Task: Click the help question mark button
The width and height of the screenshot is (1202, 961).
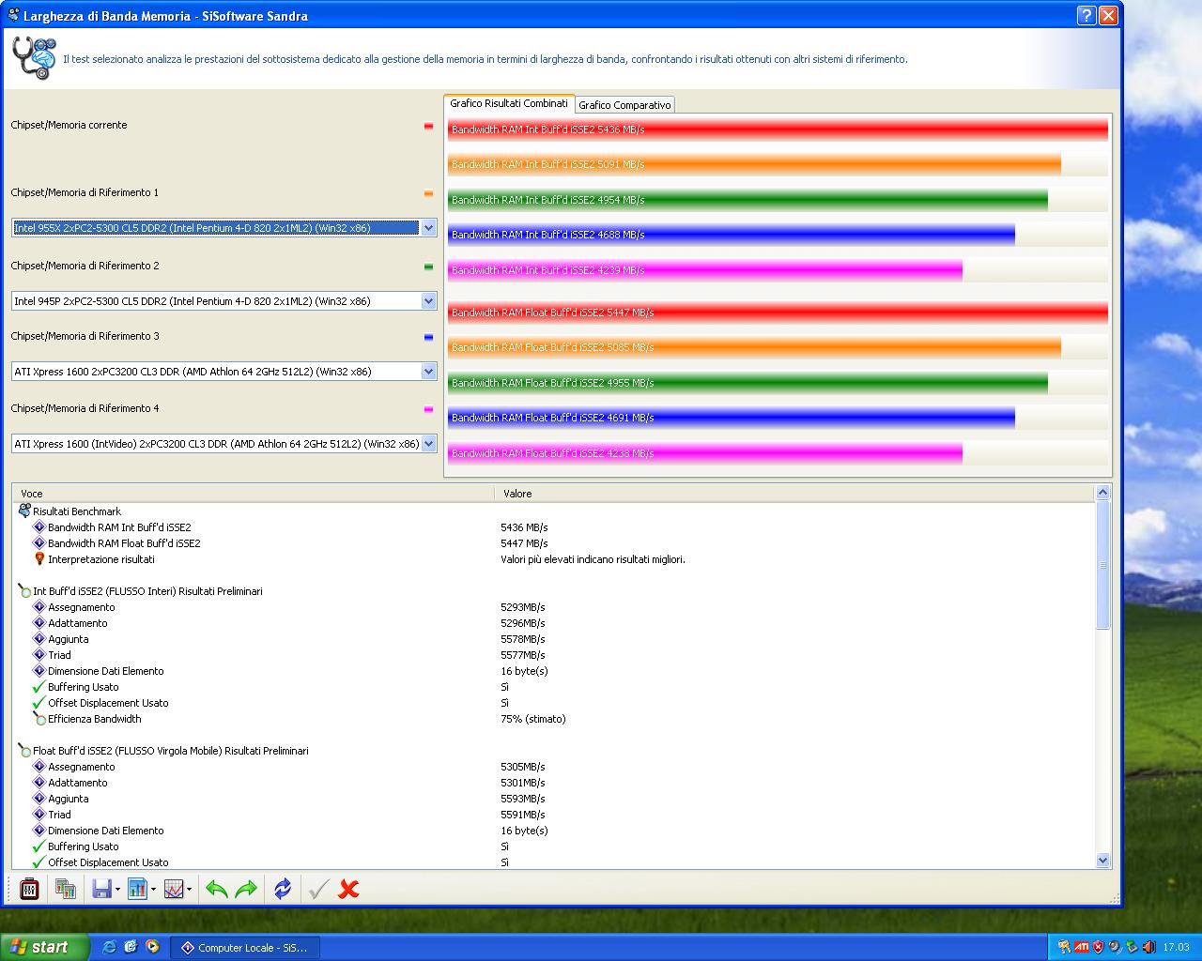Action: 1086,15
